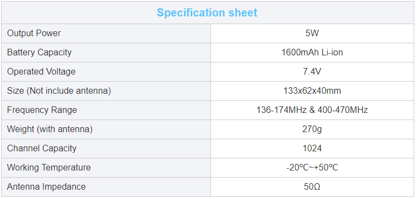Click the Specification sheet header

coord(207,13)
